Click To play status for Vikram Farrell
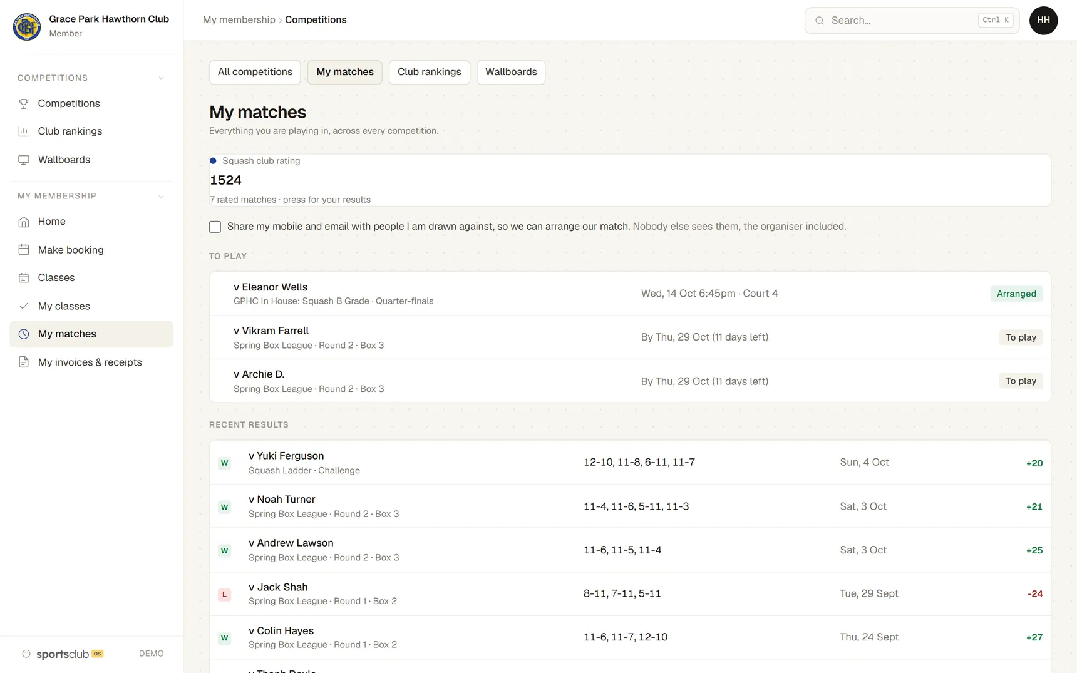This screenshot has height=673, width=1077. click(1021, 337)
